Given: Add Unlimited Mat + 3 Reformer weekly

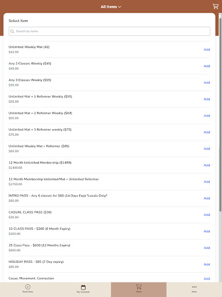Looking at the screenshot, I should [207, 132].
